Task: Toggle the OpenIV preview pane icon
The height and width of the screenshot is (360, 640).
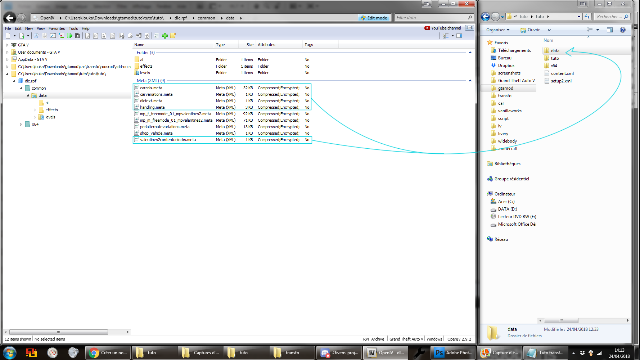Action: pyautogui.click(x=459, y=36)
